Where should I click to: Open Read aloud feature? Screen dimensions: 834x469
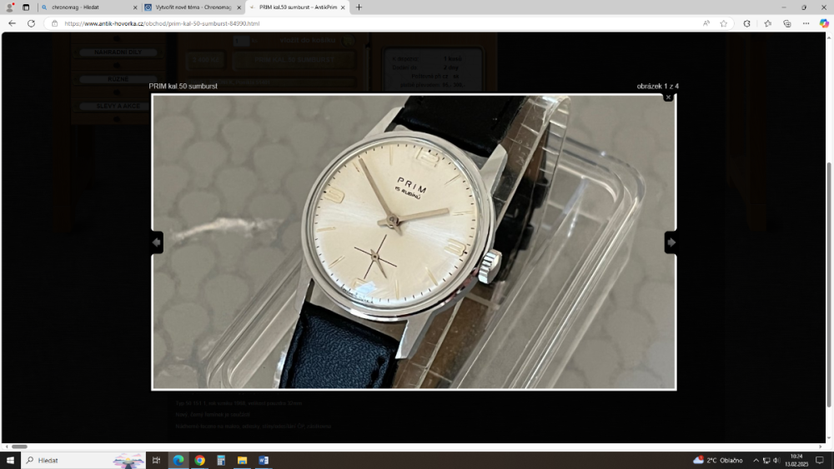pyautogui.click(x=706, y=23)
